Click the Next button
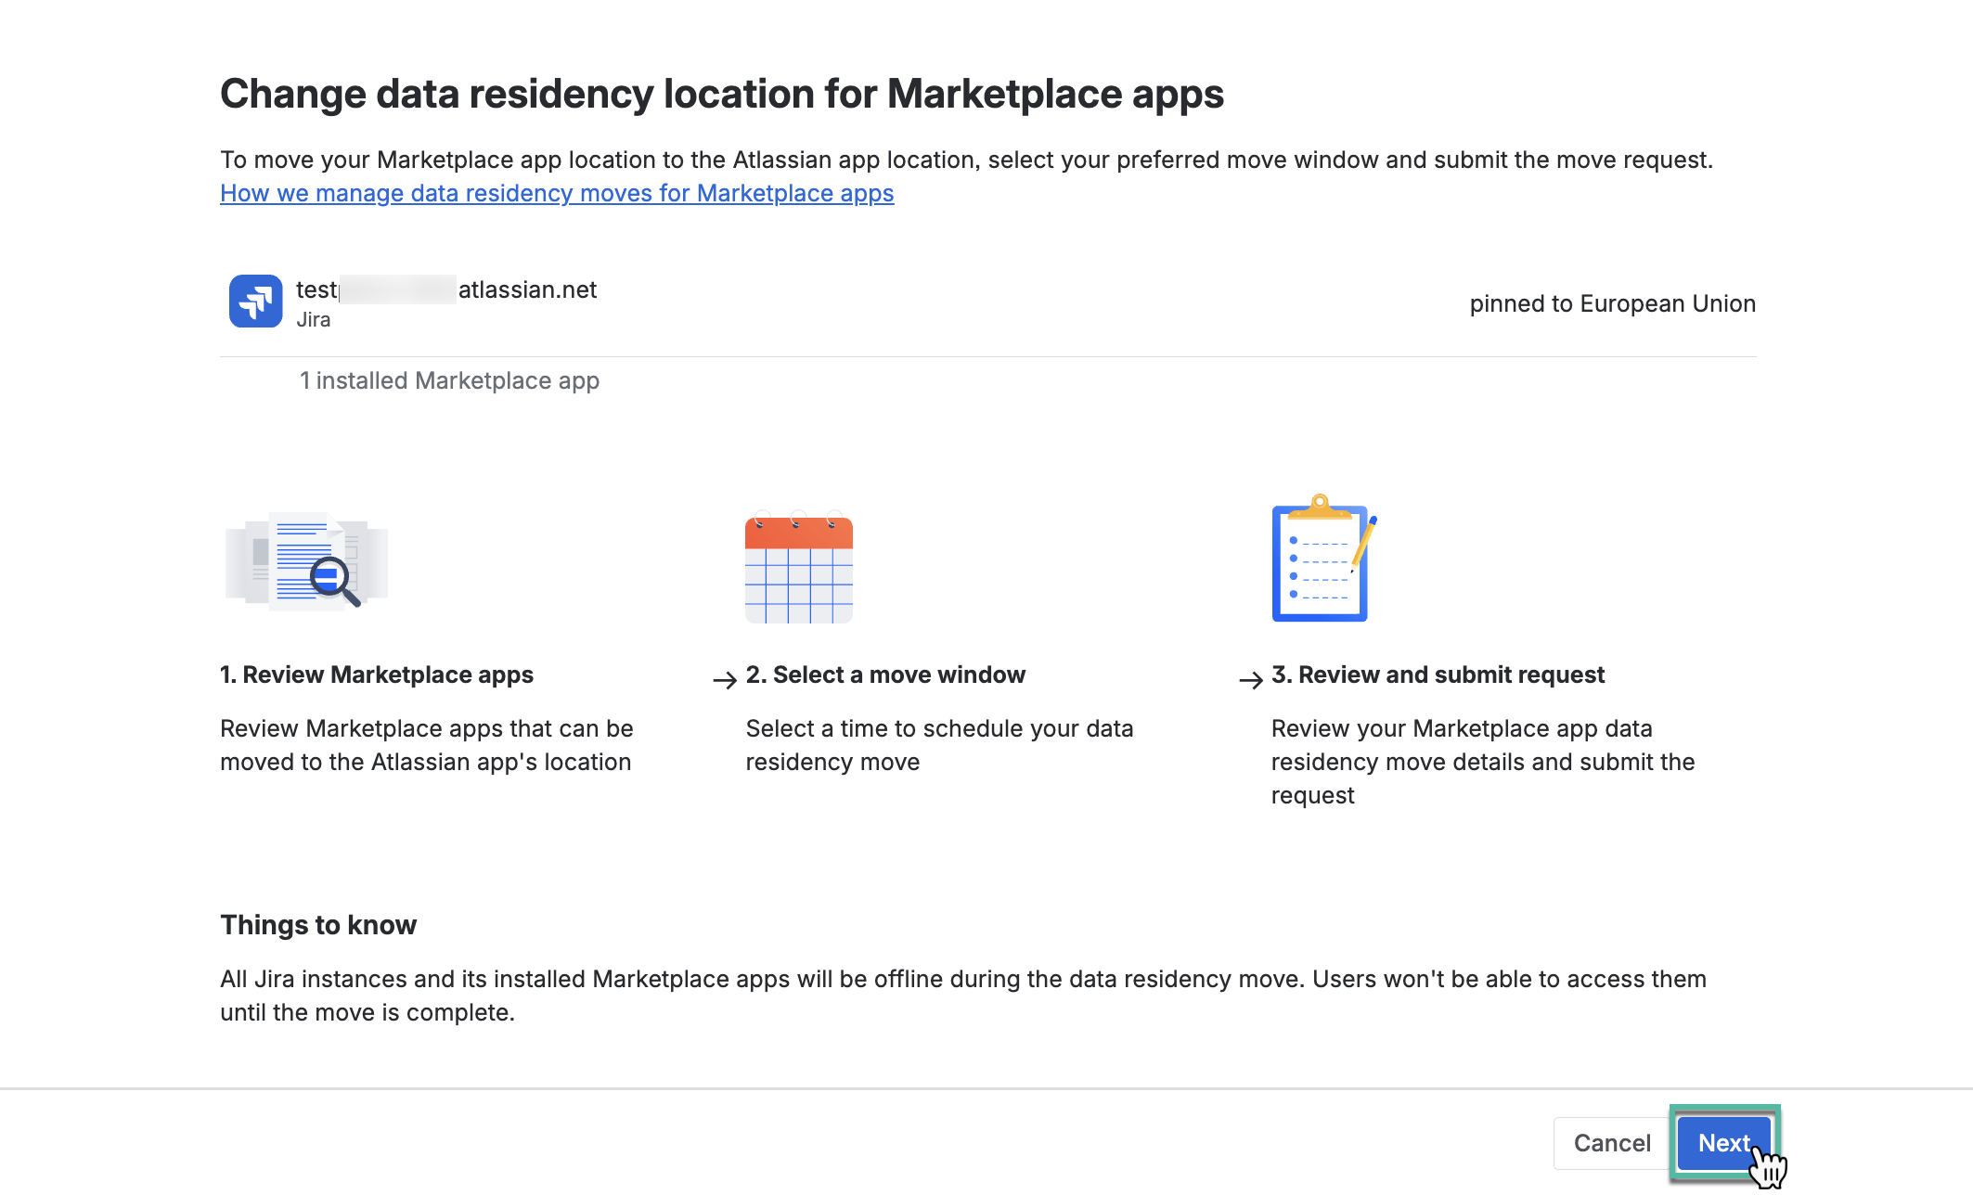Viewport: 1973px width, 1195px height. coord(1724,1143)
